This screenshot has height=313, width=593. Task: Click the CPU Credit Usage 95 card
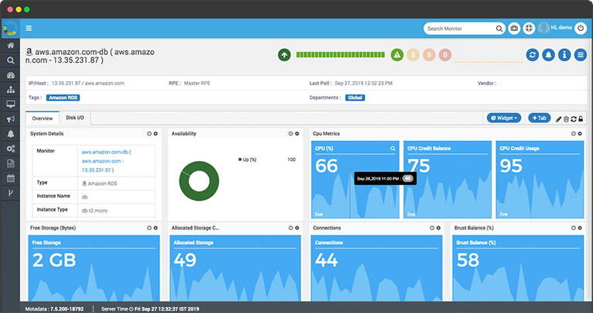click(540, 180)
